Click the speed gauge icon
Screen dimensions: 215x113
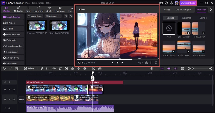point(54,68)
